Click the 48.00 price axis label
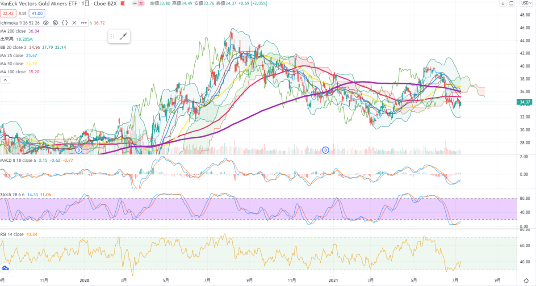This screenshot has height=286, width=536. pos(525,15)
